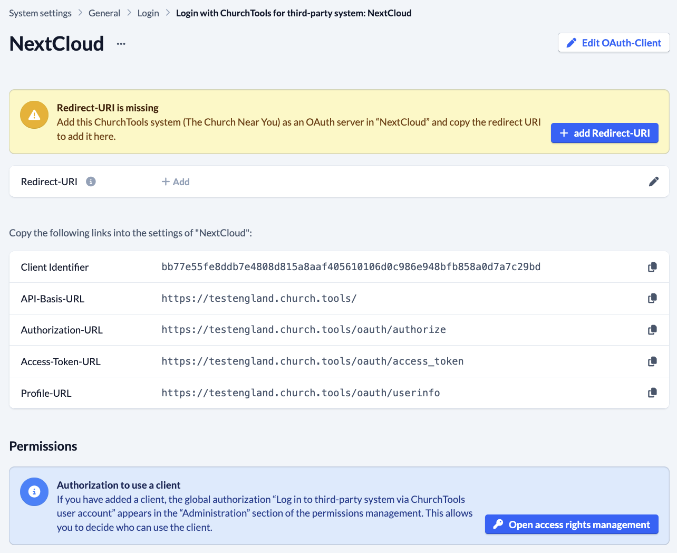Click the yellow warning triangle icon
Viewport: 677px width, 553px height.
(x=34, y=115)
